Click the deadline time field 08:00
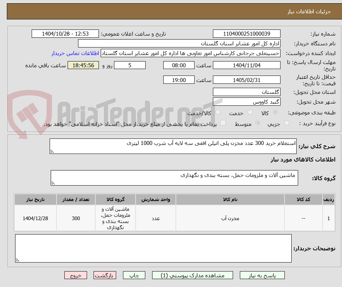The image size is (342, 287). tap(179, 65)
